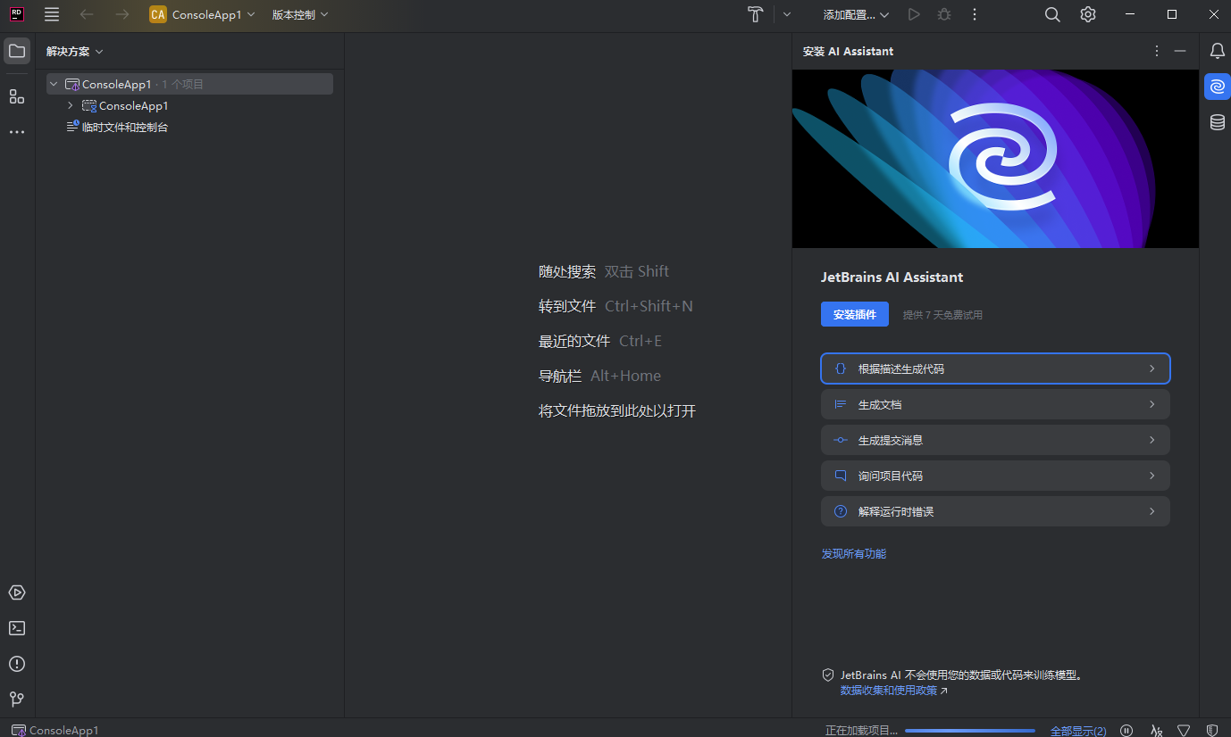Click the 转到文件 hint text
The width and height of the screenshot is (1231, 737).
[x=567, y=306]
